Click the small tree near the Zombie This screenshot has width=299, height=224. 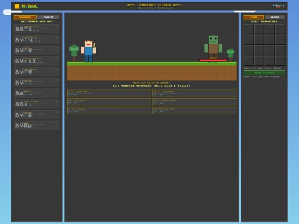[x=230, y=55]
